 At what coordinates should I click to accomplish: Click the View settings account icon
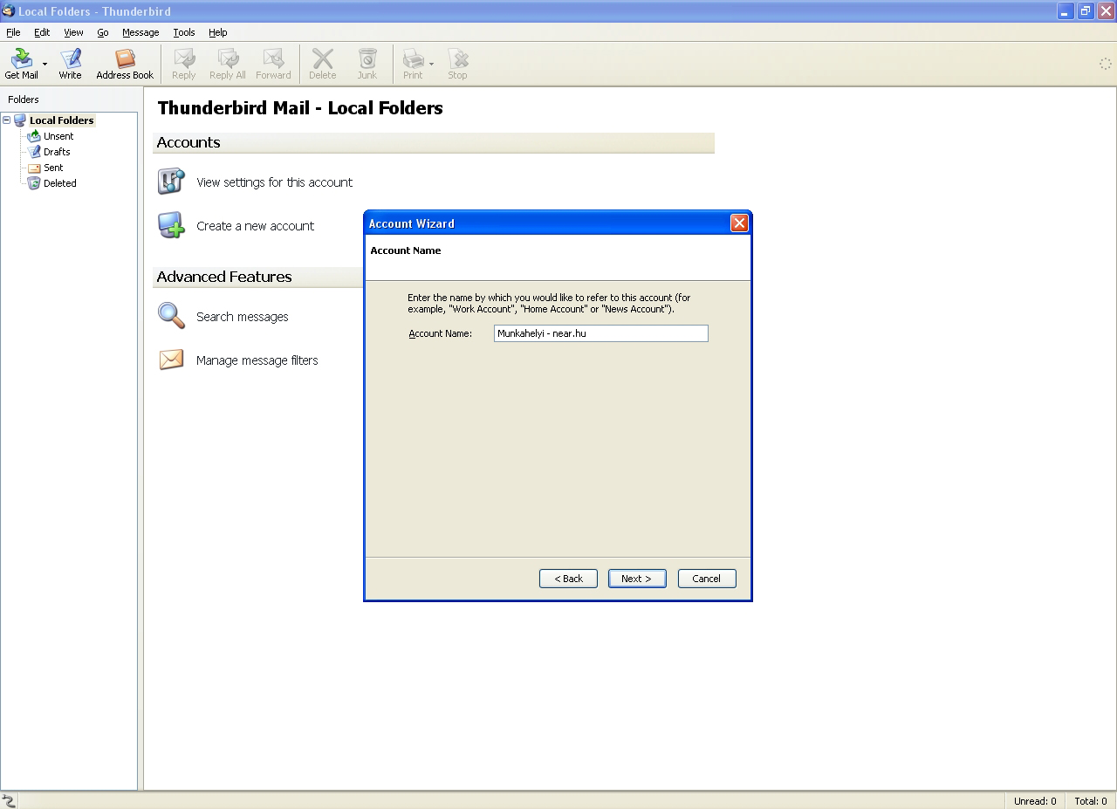[x=171, y=182]
